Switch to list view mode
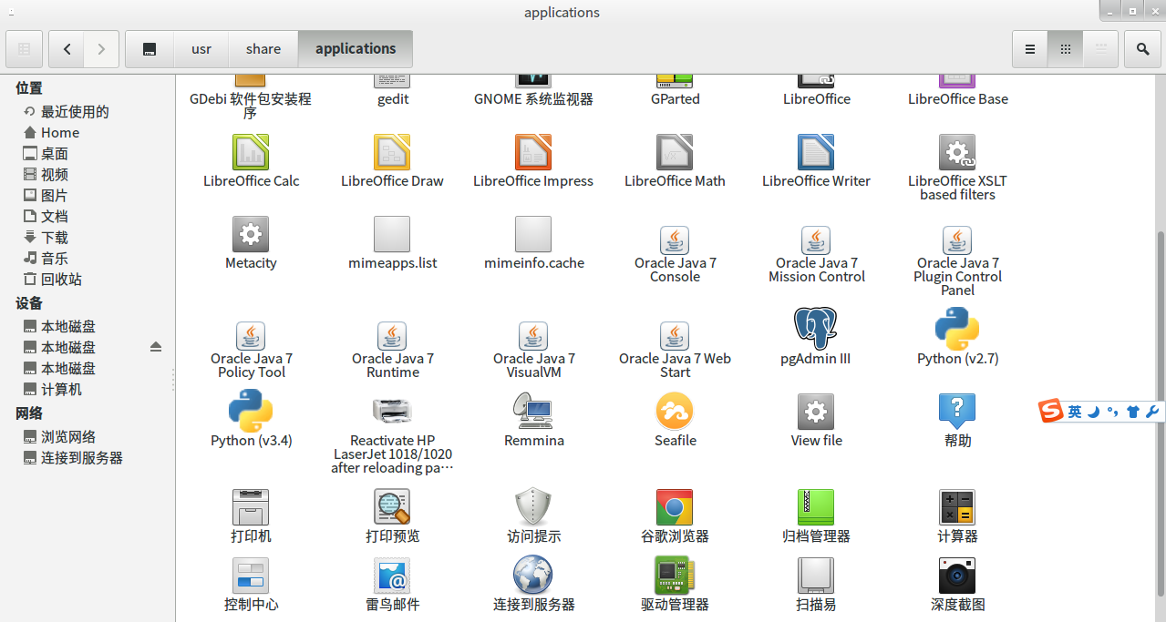Image resolution: width=1166 pixels, height=622 pixels. (1030, 49)
